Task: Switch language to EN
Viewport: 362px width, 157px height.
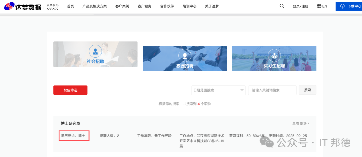Action: pyautogui.click(x=324, y=6)
